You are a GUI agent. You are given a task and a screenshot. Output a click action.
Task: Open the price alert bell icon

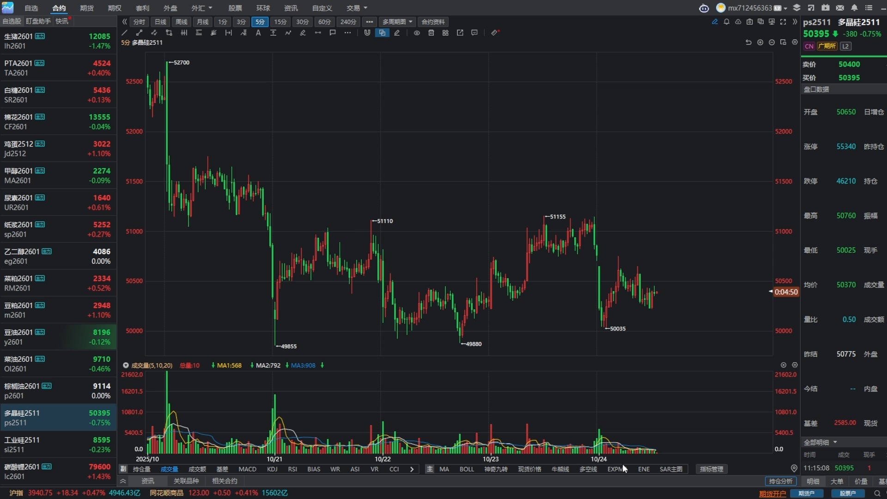tap(727, 22)
